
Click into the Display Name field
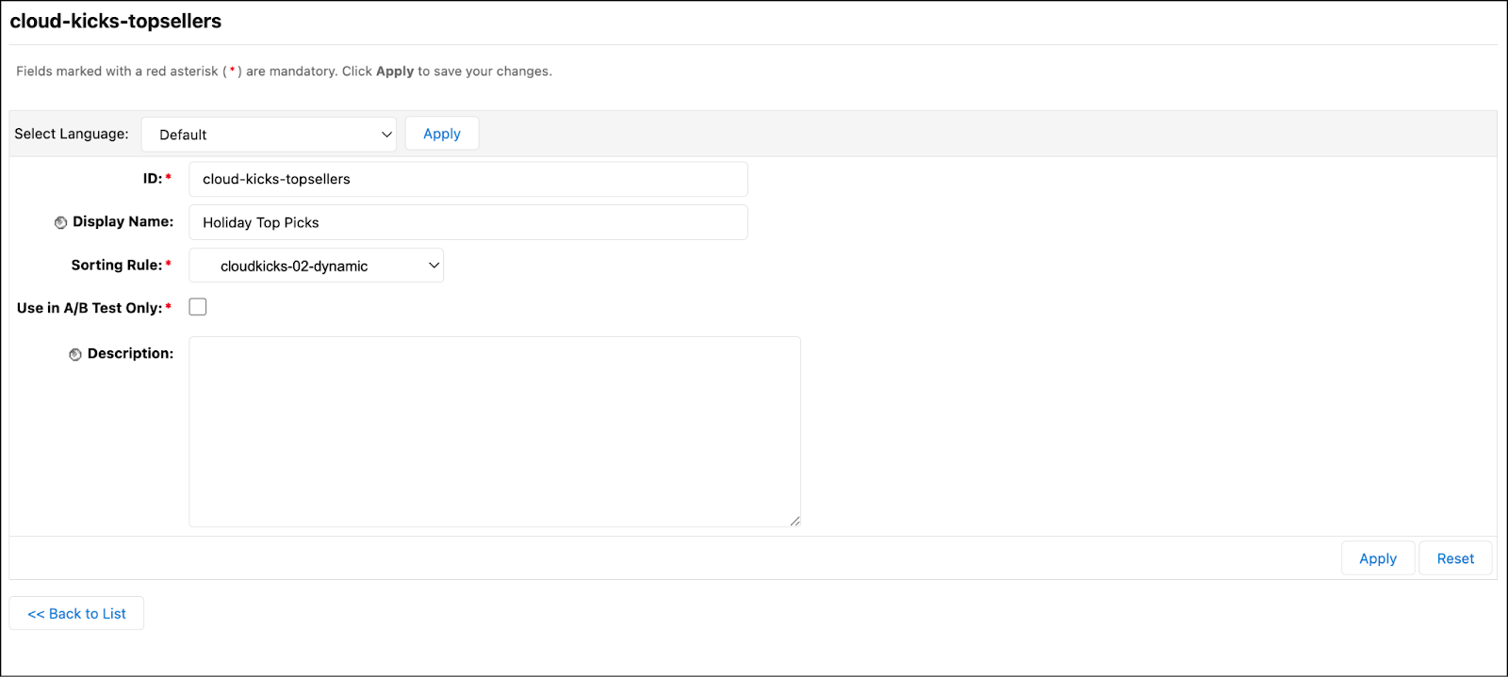tap(468, 222)
